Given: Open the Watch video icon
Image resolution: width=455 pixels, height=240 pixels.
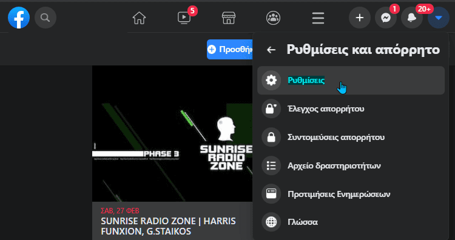Looking at the screenshot, I should 184,18.
